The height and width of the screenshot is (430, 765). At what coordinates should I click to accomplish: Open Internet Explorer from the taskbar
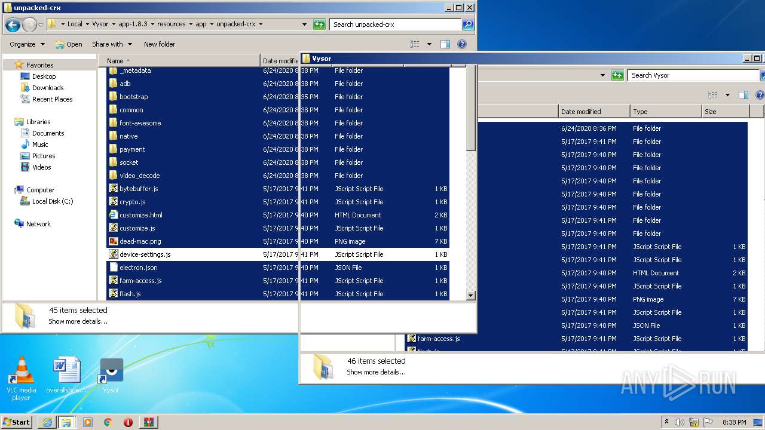[x=47, y=422]
